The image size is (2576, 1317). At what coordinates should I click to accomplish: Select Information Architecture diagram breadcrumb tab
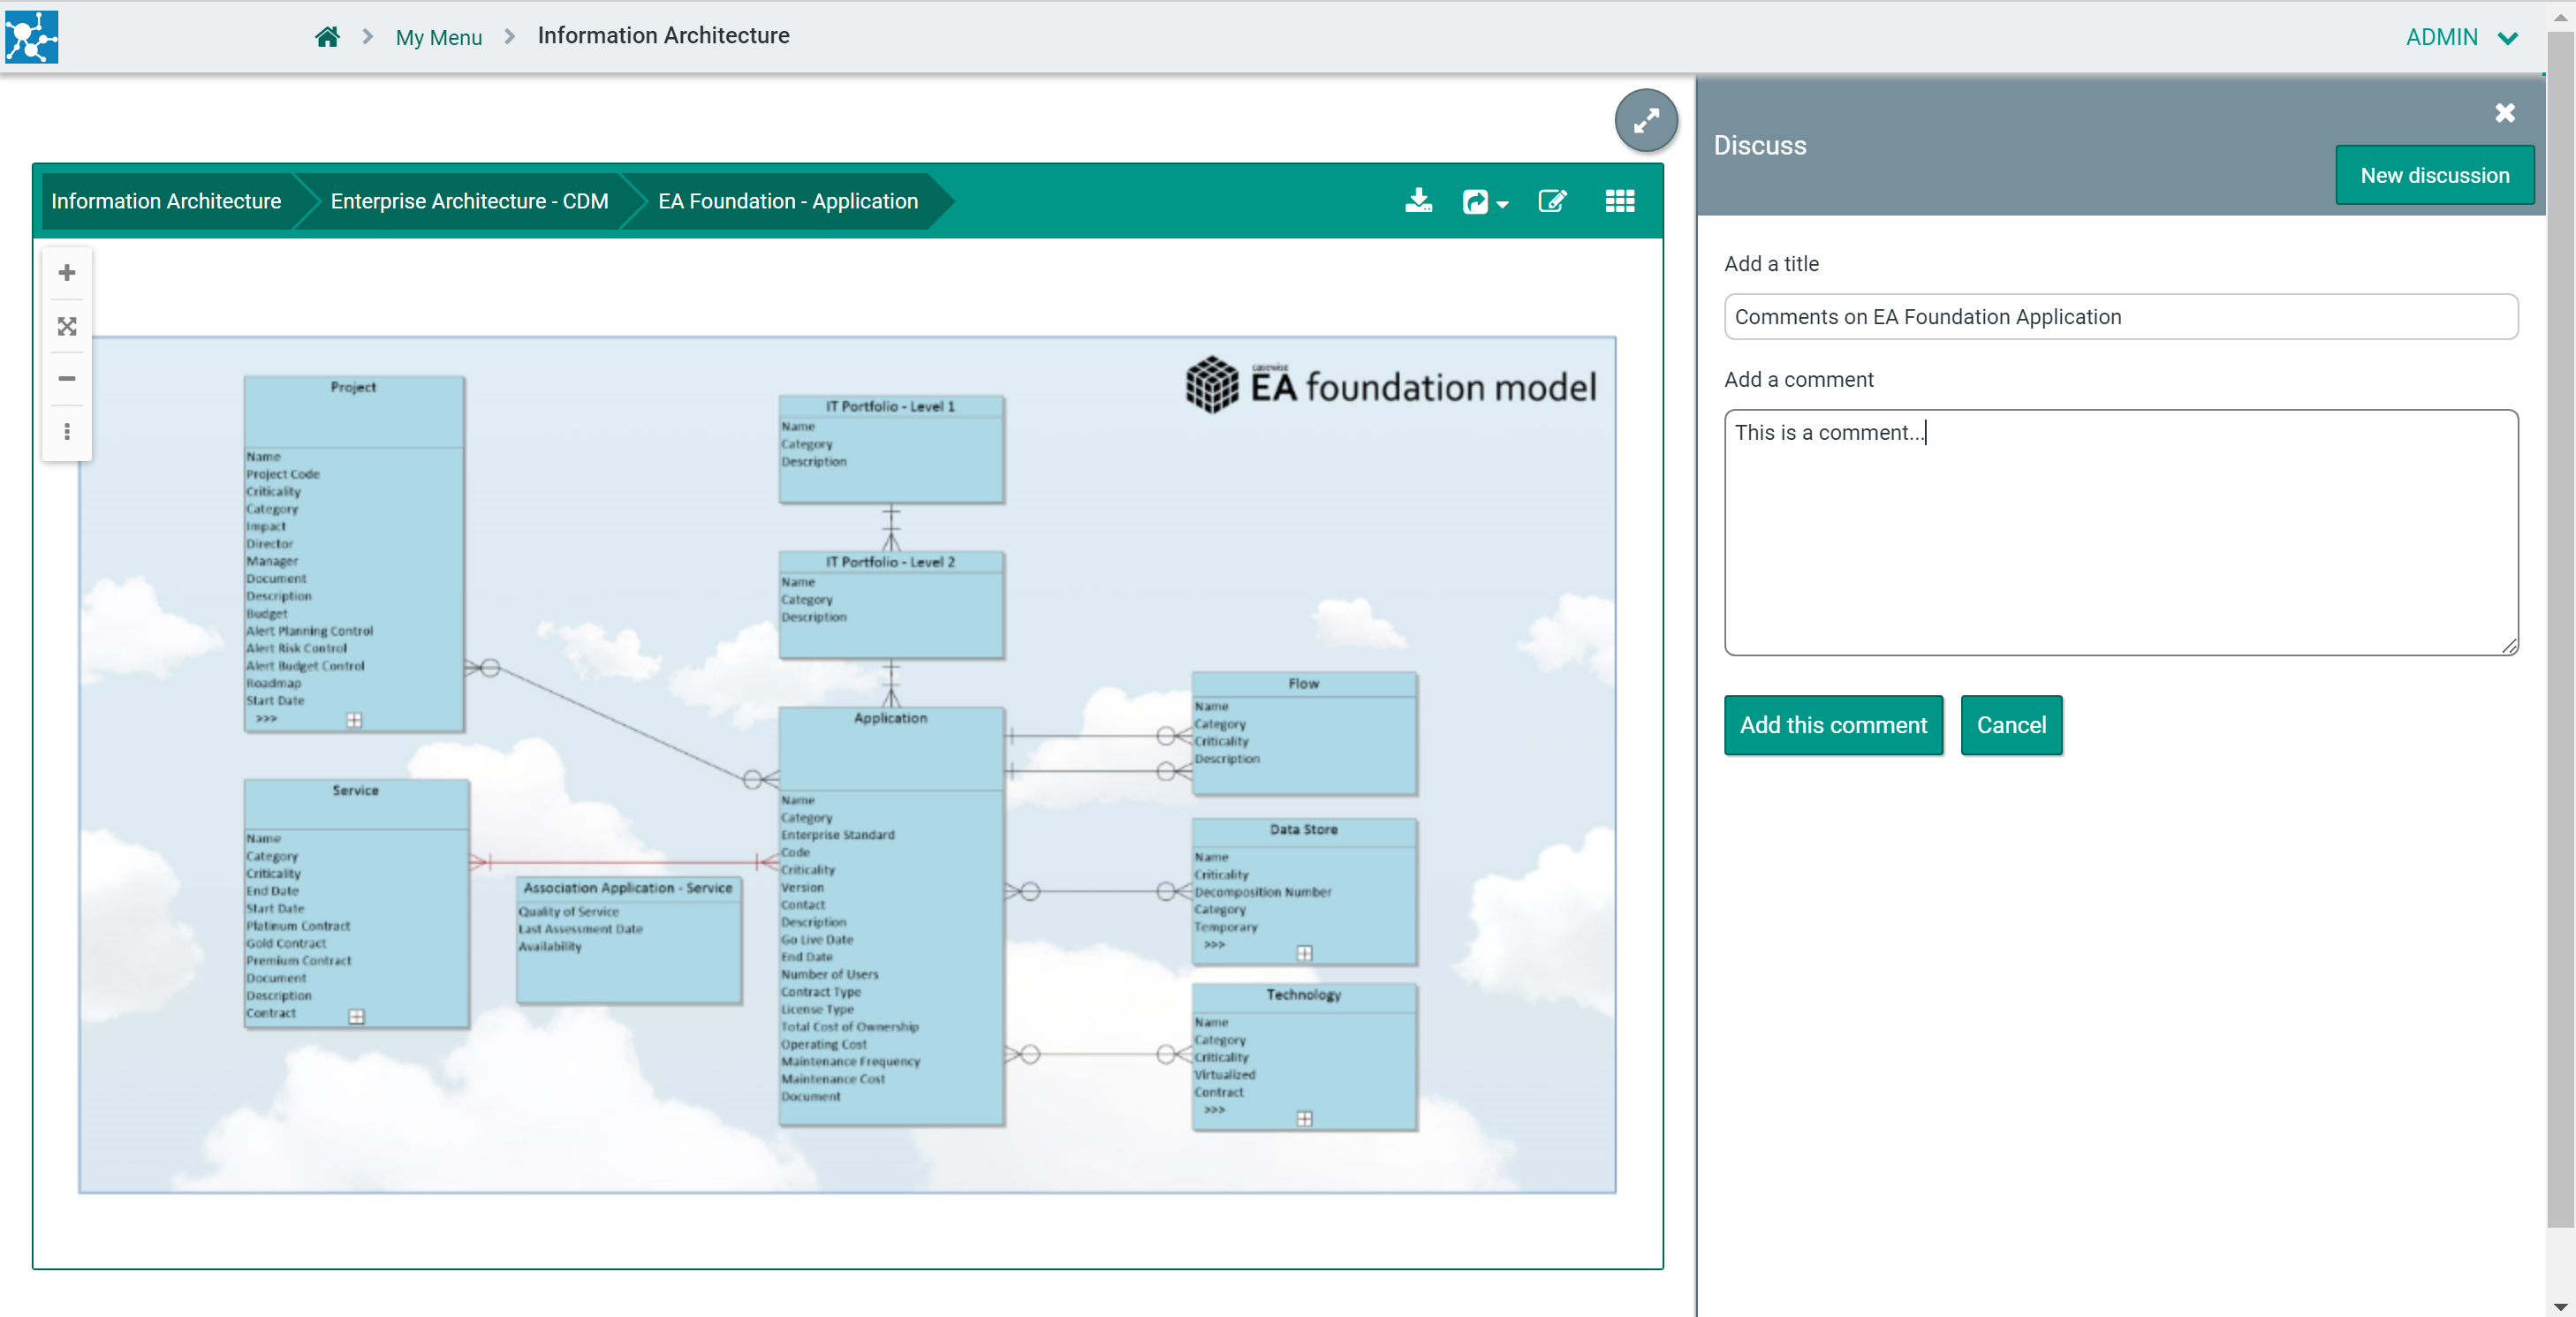[x=166, y=201]
